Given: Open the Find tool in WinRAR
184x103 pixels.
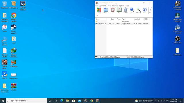Looking at the screenshot, I should click(x=132, y=11).
